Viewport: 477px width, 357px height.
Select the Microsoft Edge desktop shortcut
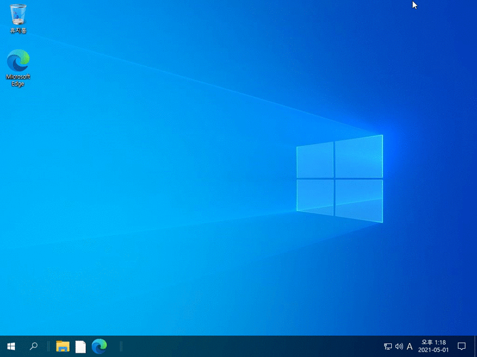tap(18, 68)
